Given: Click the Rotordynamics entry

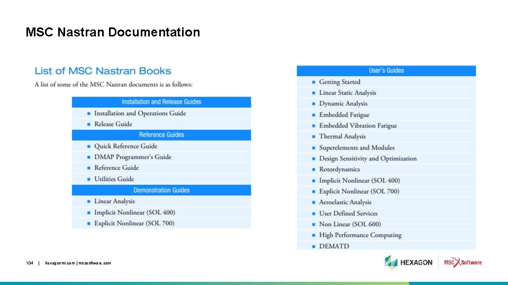Looking at the screenshot, I should click(x=339, y=169).
